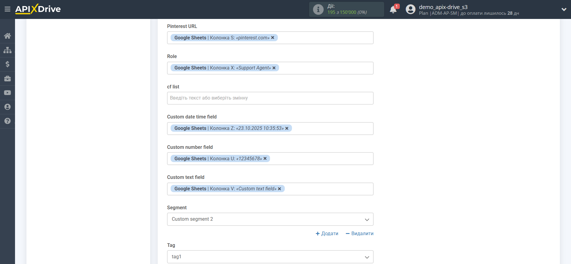Remove the 12345678 variable from number field
This screenshot has height=264, width=571.
(265, 158)
